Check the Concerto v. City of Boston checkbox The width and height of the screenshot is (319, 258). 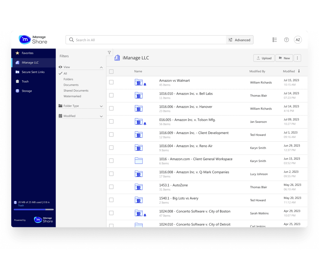(111, 213)
